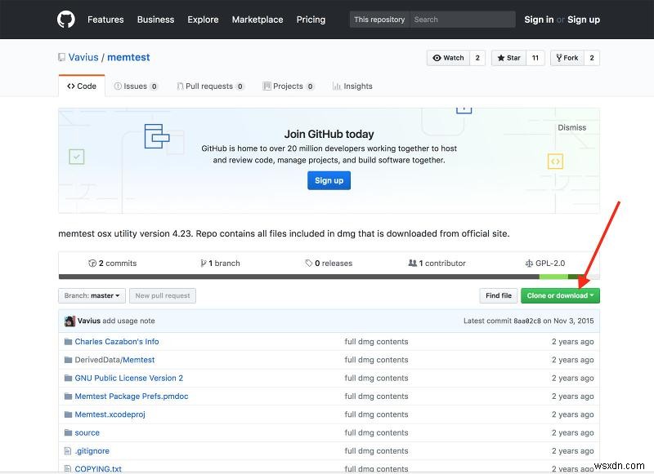This screenshot has width=654, height=474.
Task: Click file icon next to .gitignore
Action: [x=68, y=450]
